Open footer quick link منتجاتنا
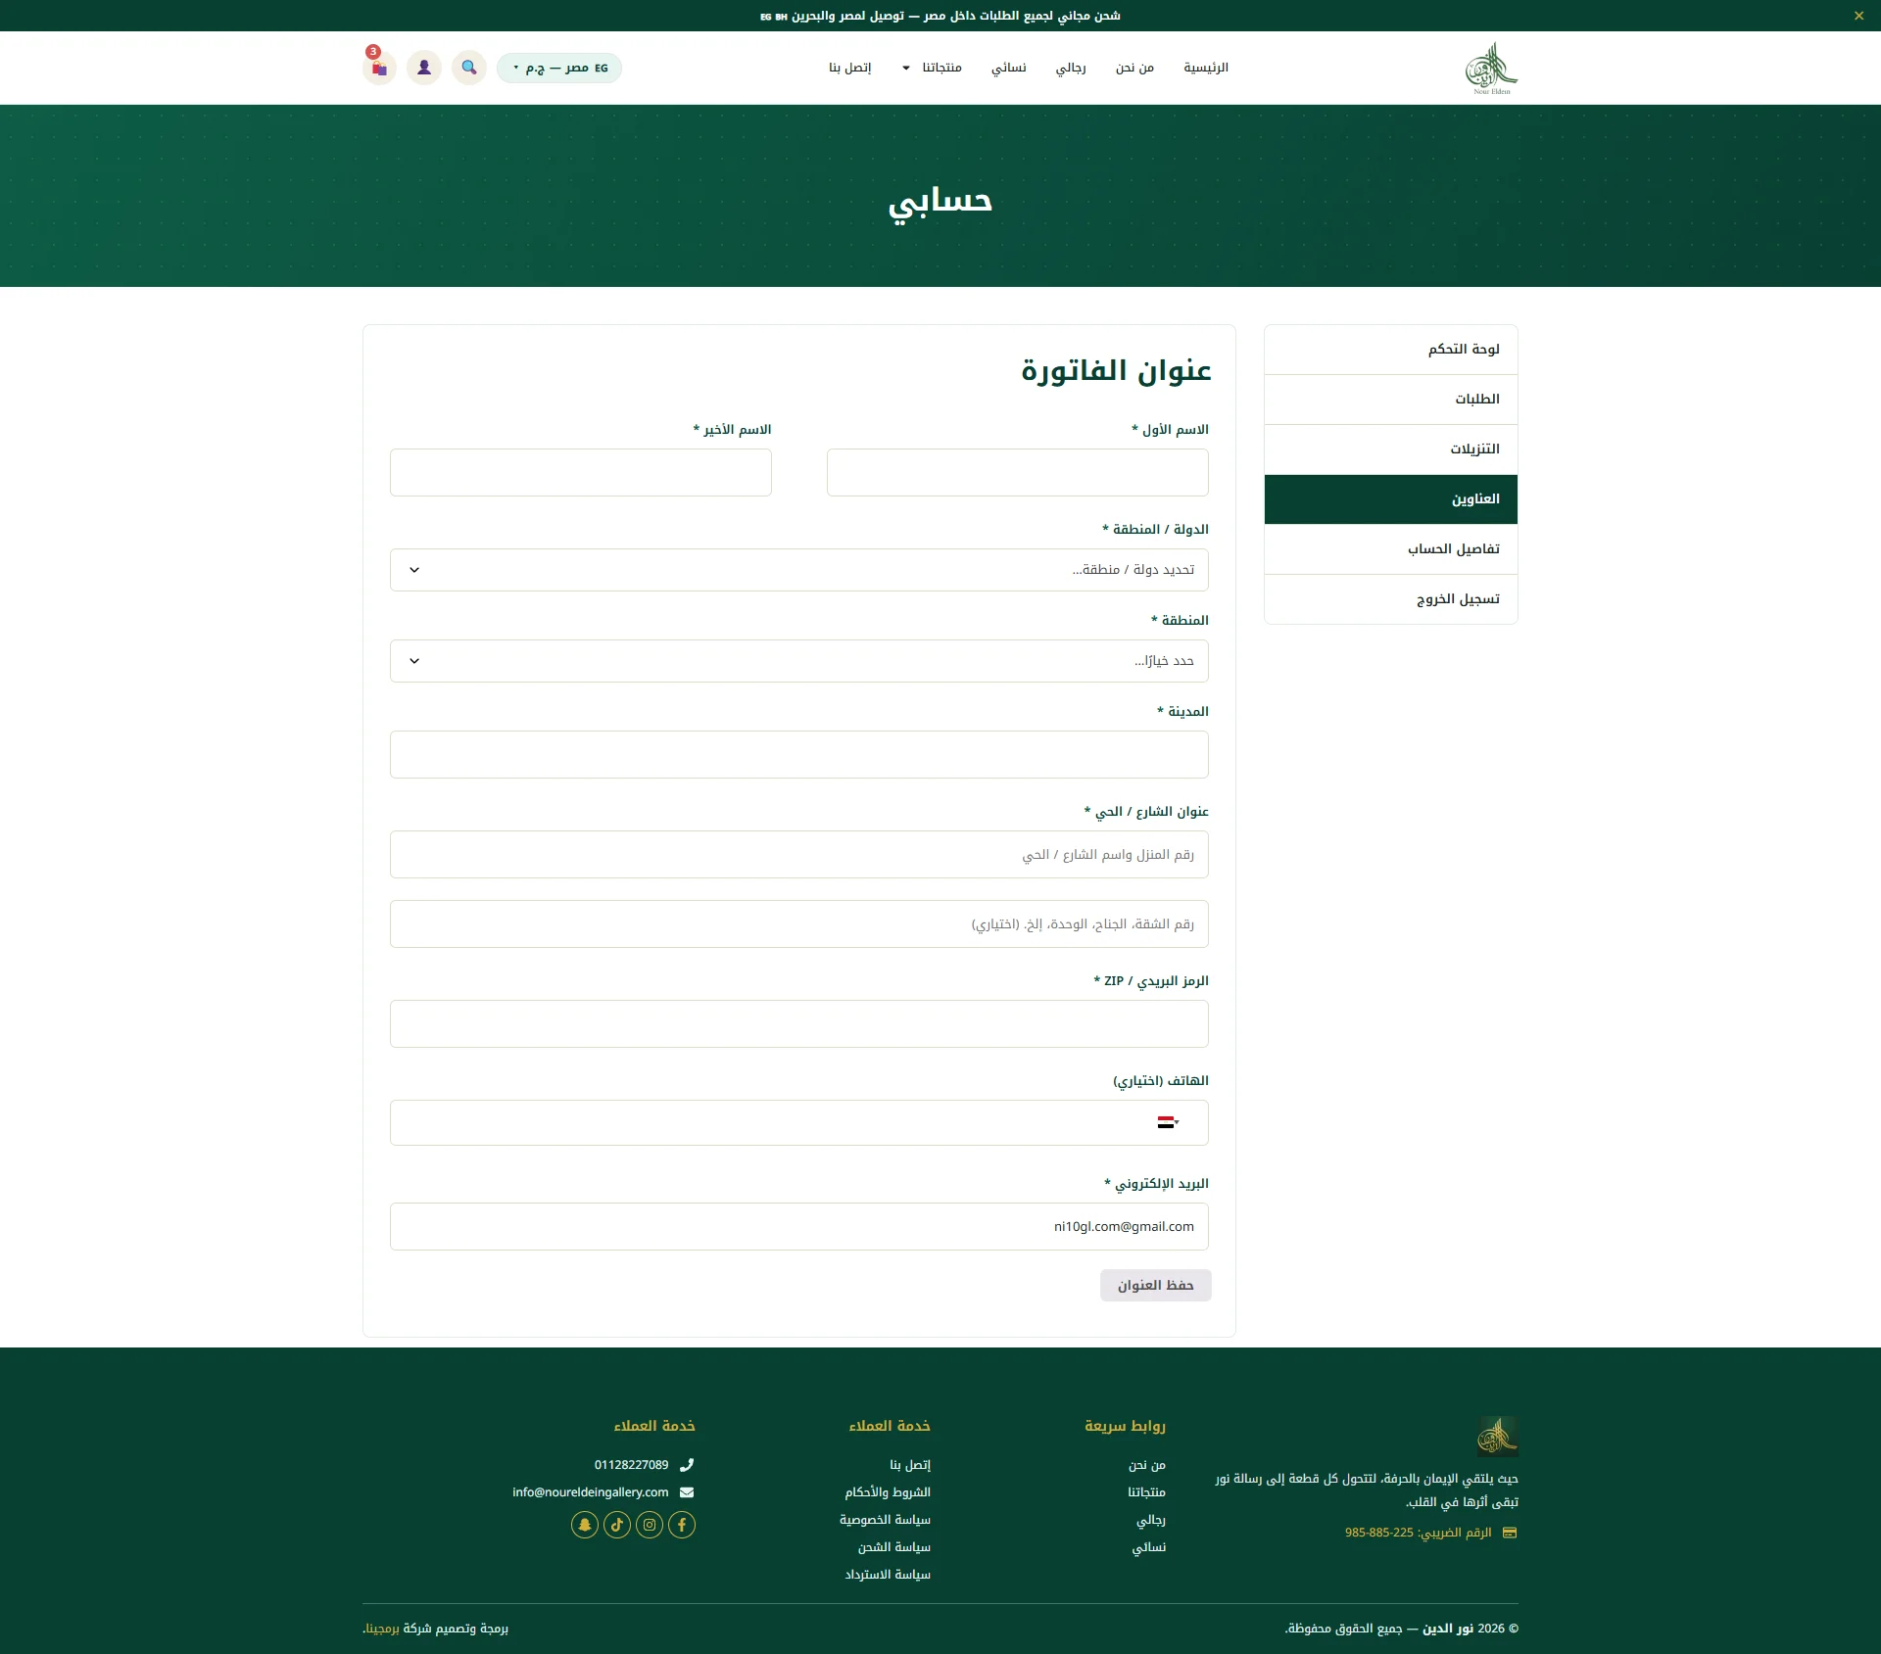The width and height of the screenshot is (1881, 1654). coord(1147,1492)
